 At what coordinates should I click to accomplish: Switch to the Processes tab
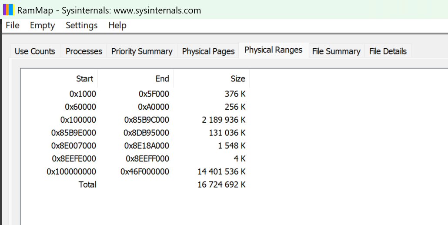(84, 51)
